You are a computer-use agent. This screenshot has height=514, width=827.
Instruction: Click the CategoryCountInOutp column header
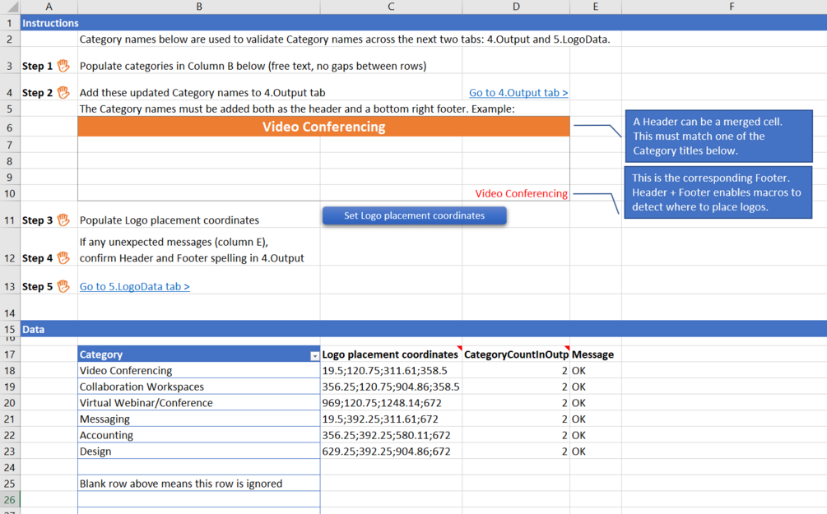(x=516, y=354)
